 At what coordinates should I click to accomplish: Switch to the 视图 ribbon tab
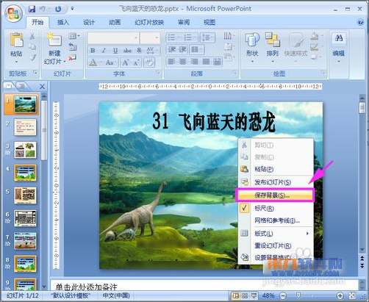pyautogui.click(x=209, y=23)
